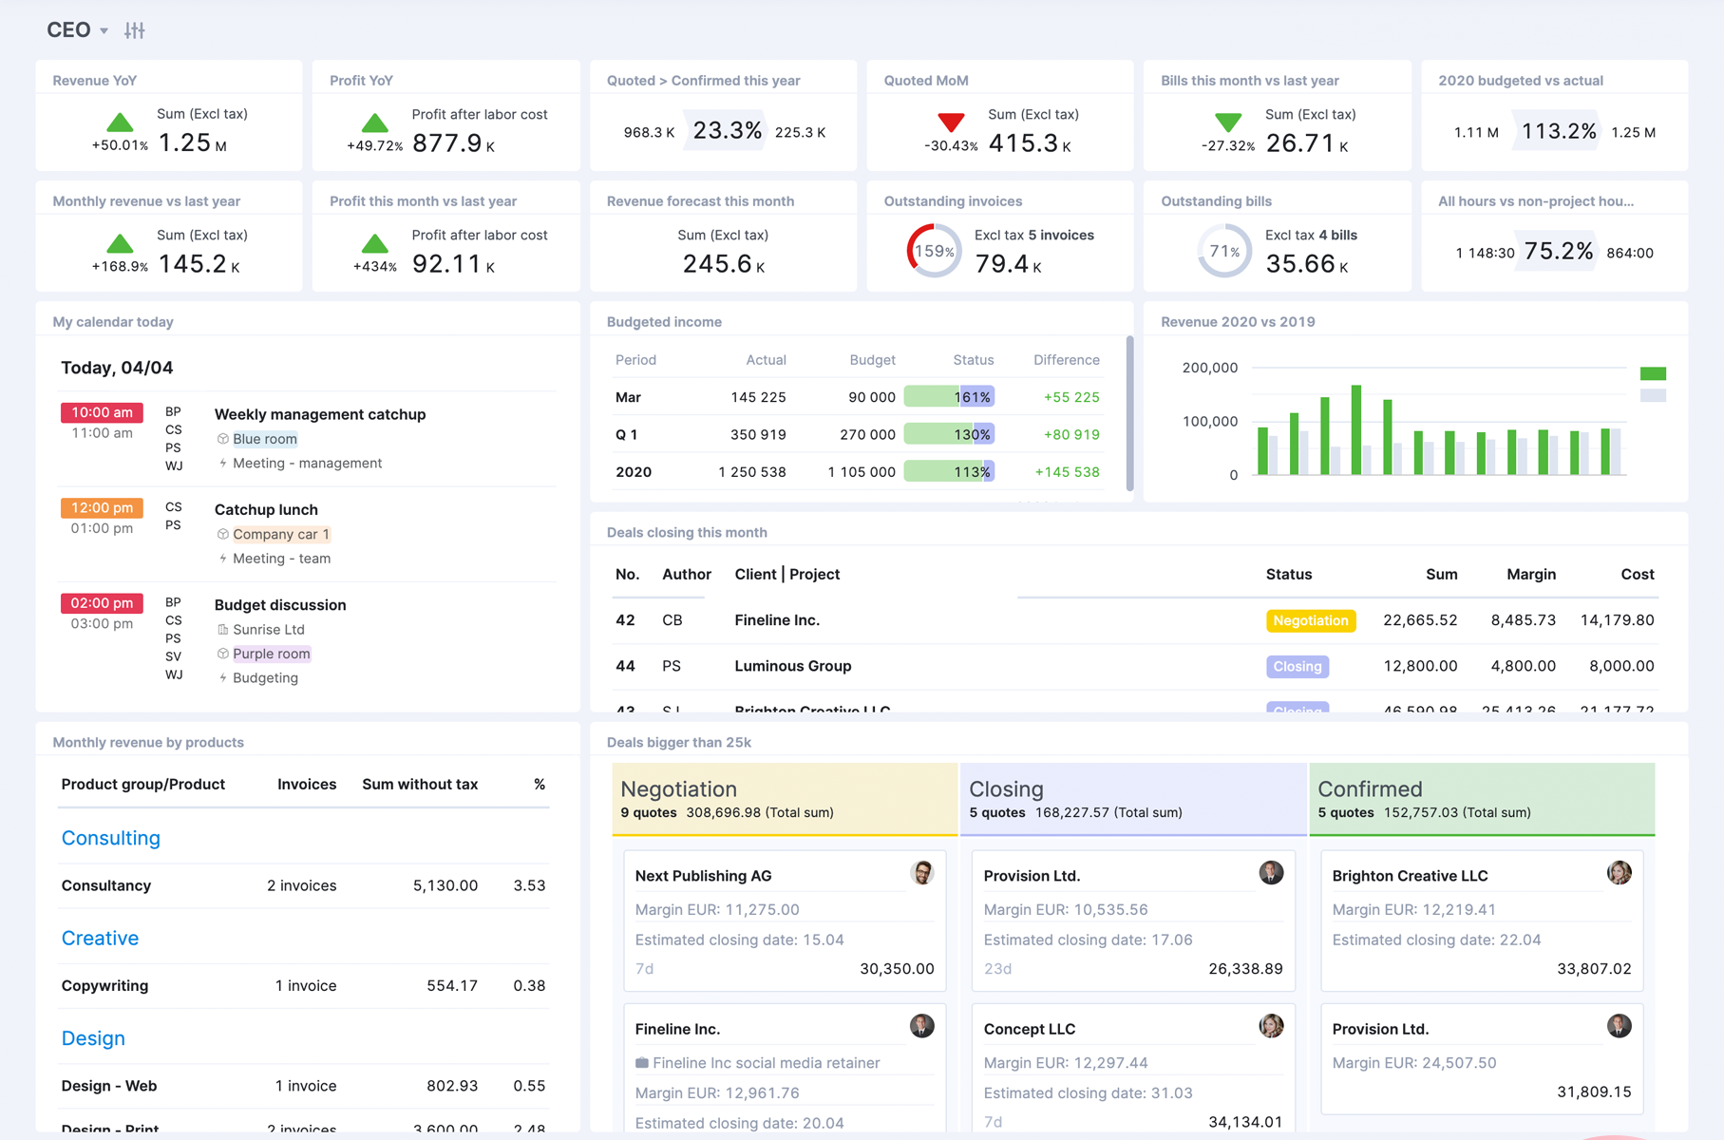Click the Negotiation status badge for Fineline Inc.
1724x1140 pixels.
1310,620
